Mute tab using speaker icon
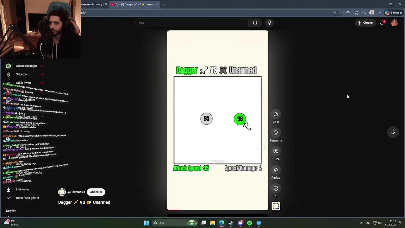 click(x=118, y=4)
